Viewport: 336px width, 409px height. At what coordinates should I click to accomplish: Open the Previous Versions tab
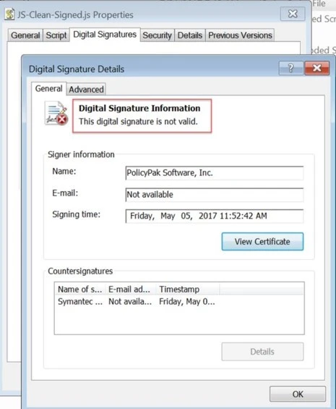coord(240,35)
